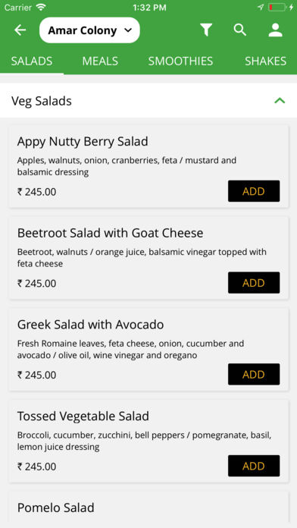Viewport: 297px width, 528px height.
Task: Add Beetroot Salad with Goat Cheese
Action: pyautogui.click(x=254, y=283)
